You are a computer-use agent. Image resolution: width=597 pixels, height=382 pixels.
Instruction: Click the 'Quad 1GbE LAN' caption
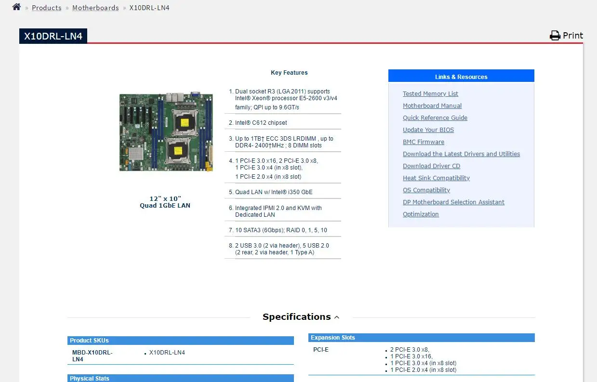tap(165, 206)
